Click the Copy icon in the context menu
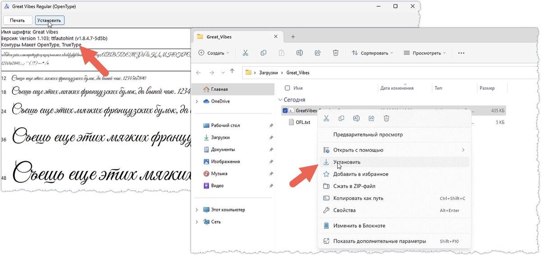The width and height of the screenshot is (541, 255). 341,118
